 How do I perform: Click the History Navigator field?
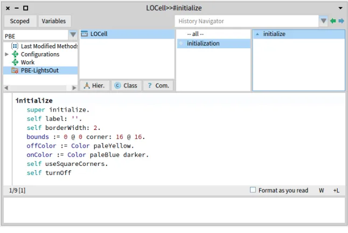click(x=247, y=21)
